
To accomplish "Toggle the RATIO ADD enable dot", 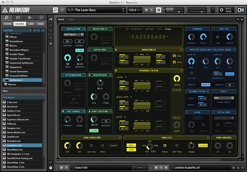I will [90, 50].
